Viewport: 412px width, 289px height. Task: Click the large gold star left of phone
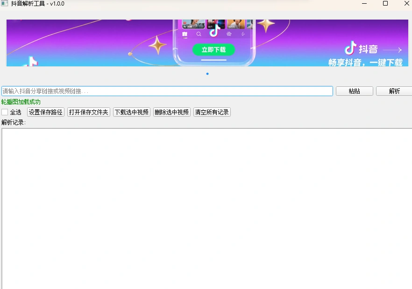click(157, 45)
